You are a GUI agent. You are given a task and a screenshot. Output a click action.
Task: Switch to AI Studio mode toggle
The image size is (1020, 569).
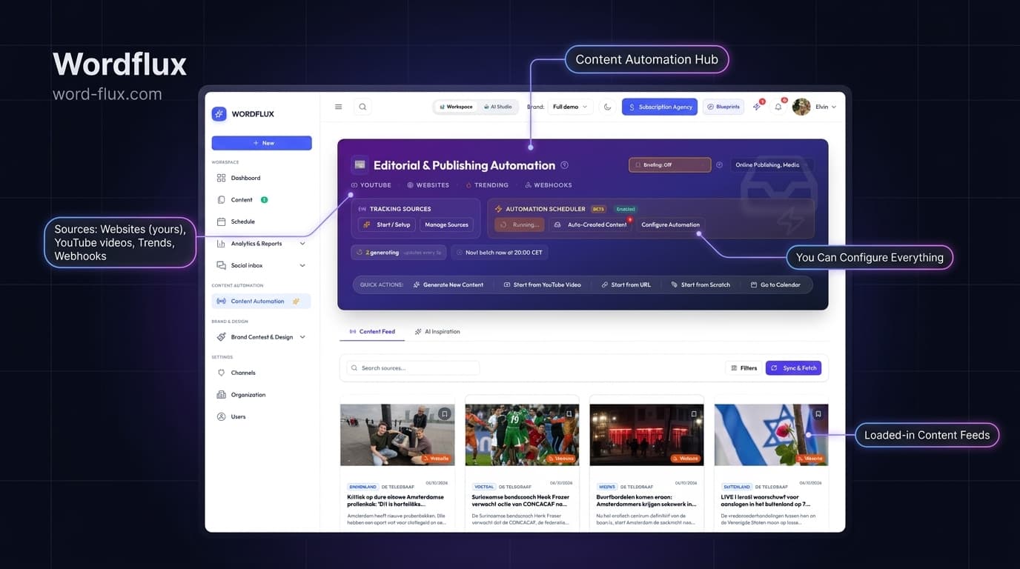coord(497,107)
